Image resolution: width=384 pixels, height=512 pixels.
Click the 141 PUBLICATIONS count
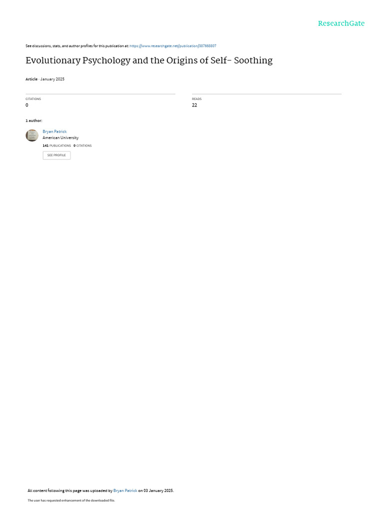[57, 145]
